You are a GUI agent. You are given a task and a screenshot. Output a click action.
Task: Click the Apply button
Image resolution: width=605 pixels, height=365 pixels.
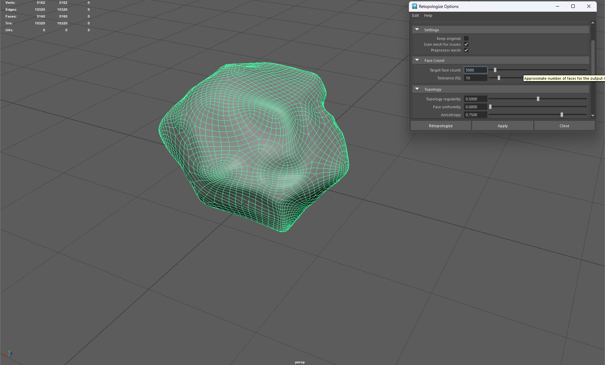[503, 126]
